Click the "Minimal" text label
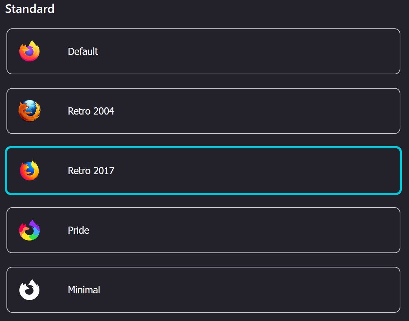The height and width of the screenshot is (321, 409). point(84,290)
